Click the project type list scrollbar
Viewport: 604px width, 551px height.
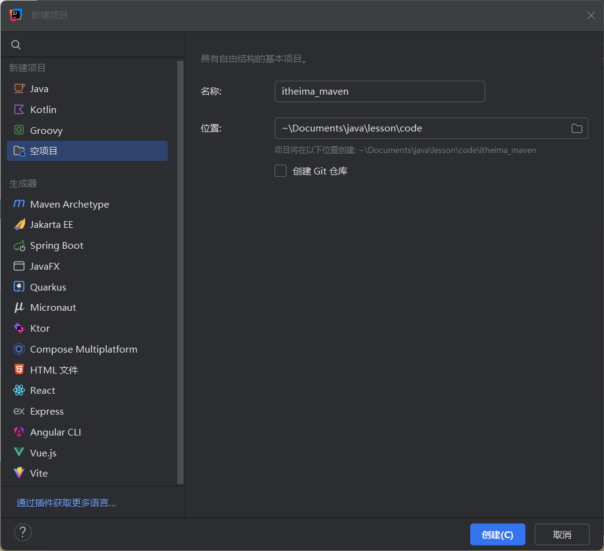click(x=180, y=272)
